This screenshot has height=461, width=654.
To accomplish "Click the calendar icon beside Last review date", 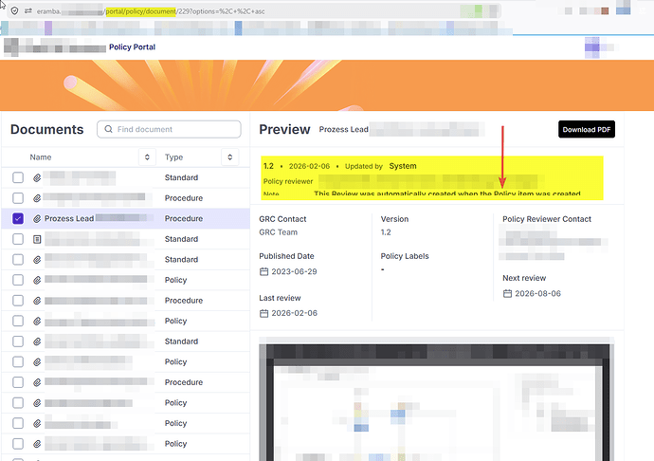I will tap(264, 313).
